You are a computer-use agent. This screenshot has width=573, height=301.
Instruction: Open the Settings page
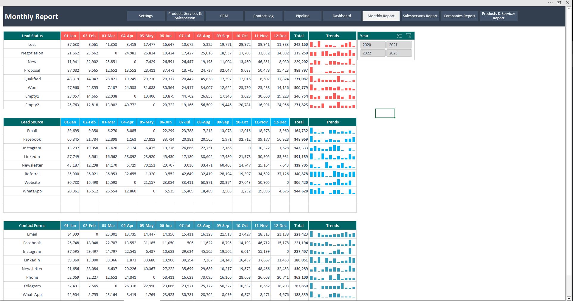coord(146,16)
